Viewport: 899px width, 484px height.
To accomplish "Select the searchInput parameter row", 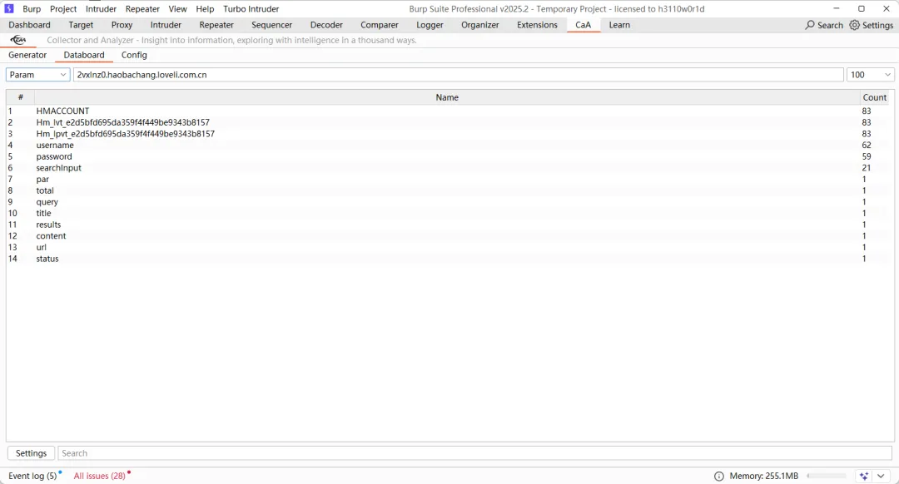I will click(448, 168).
